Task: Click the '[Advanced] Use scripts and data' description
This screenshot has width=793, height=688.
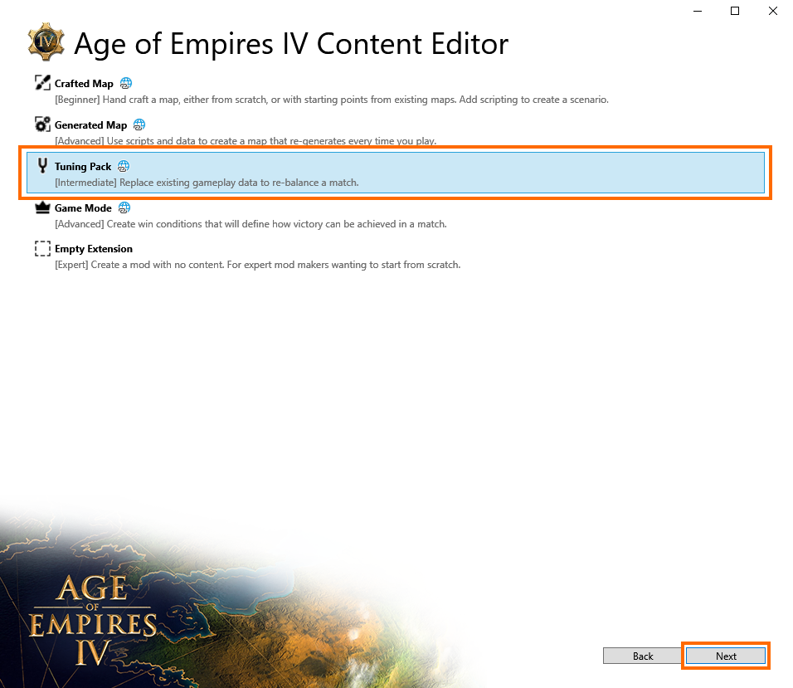Action: pyautogui.click(x=246, y=141)
